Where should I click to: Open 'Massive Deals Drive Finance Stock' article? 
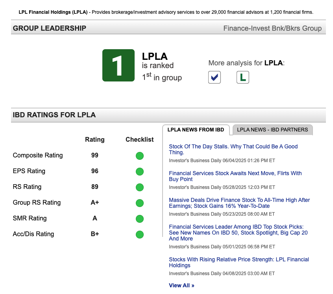239,203
